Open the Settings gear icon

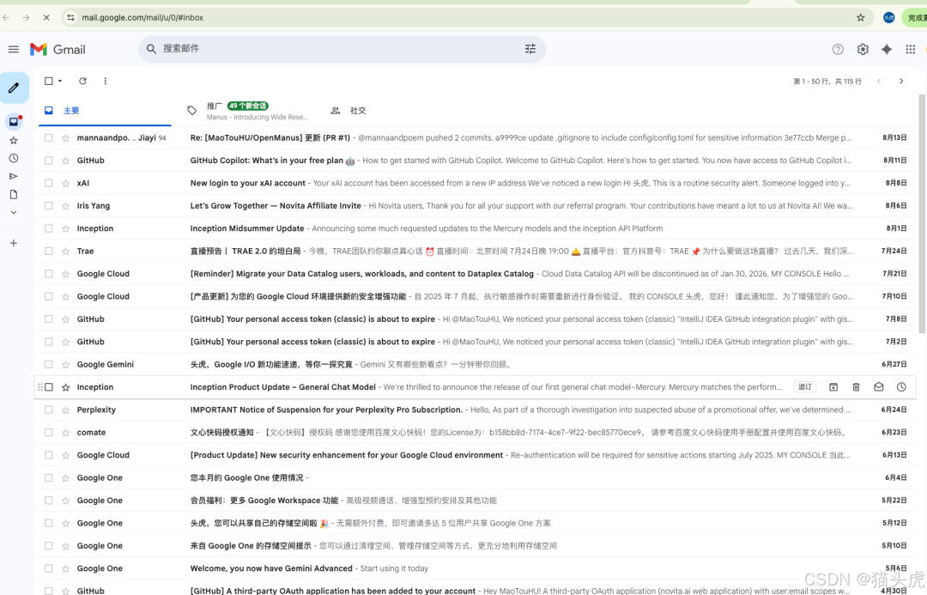[x=863, y=50]
